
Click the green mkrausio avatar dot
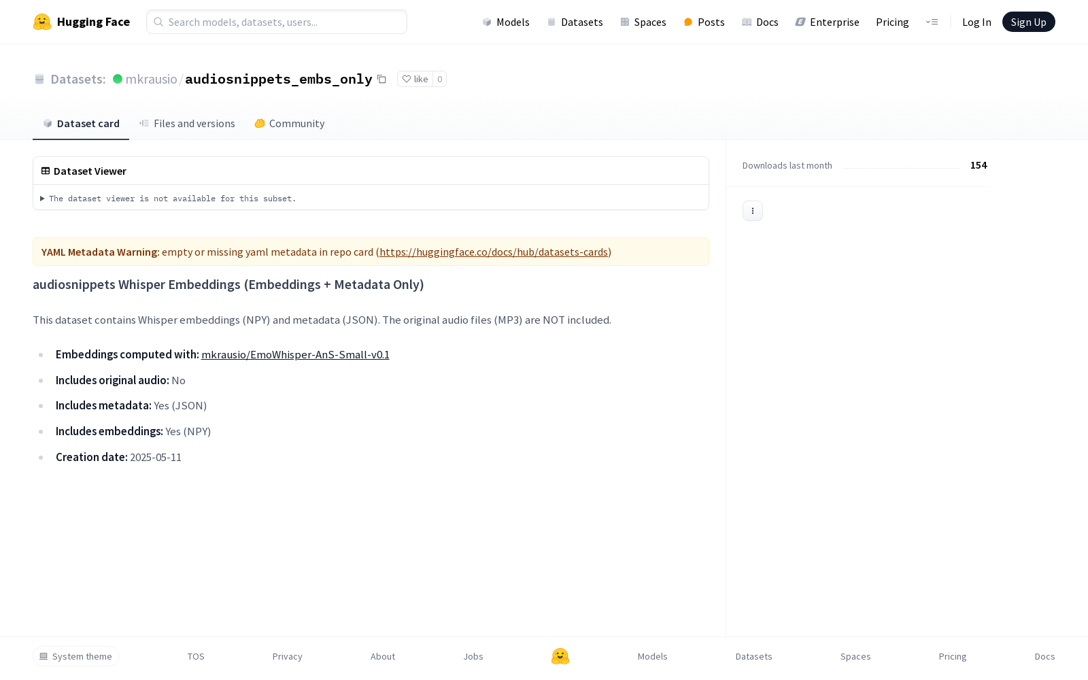pyautogui.click(x=118, y=79)
